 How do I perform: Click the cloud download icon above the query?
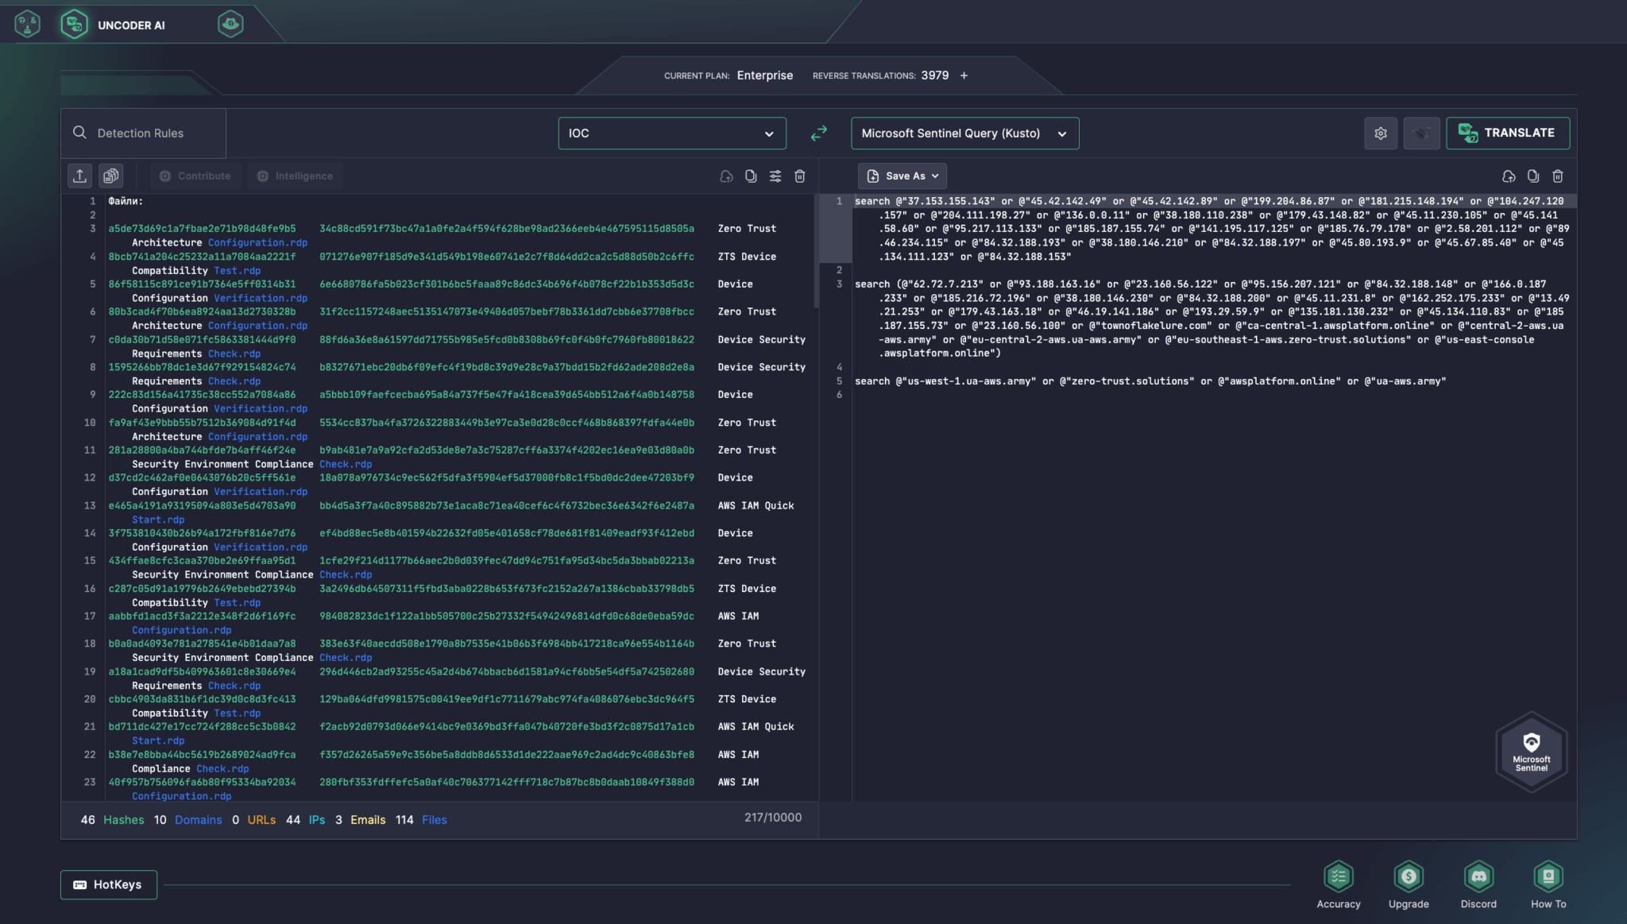point(1508,176)
